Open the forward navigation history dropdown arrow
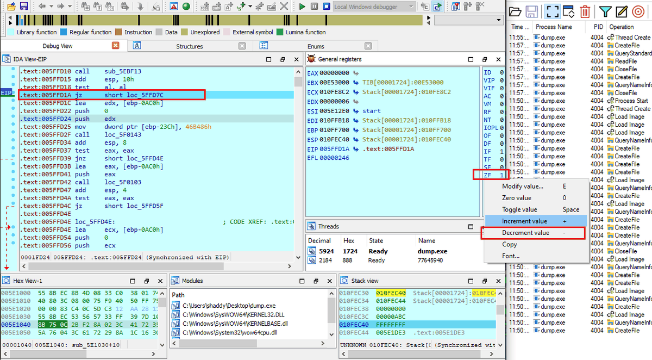652x360 pixels. (70, 7)
